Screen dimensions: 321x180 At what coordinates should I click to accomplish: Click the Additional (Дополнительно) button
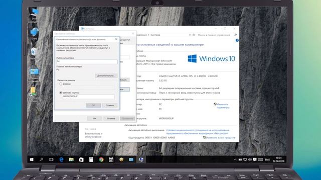pos(106,75)
